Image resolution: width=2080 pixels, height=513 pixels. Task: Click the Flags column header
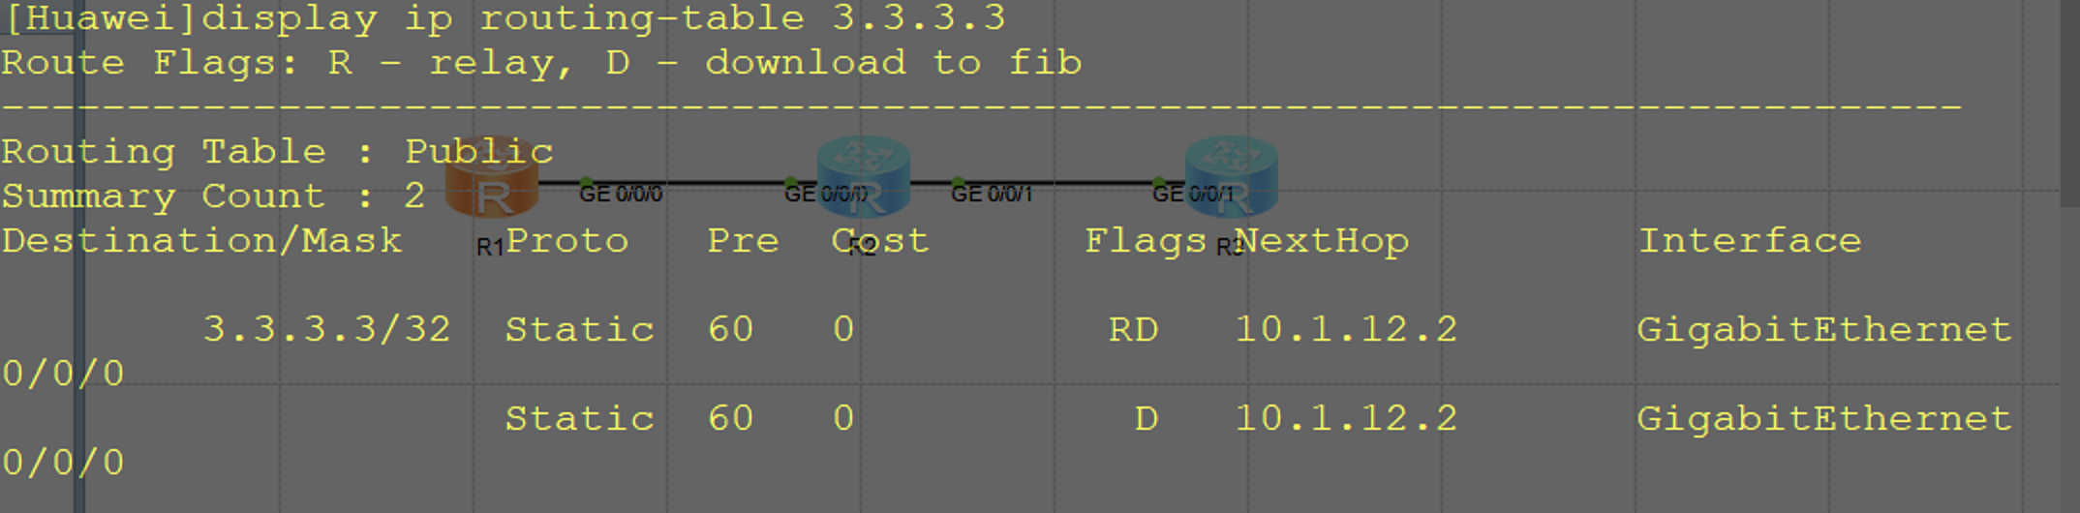[1146, 240]
